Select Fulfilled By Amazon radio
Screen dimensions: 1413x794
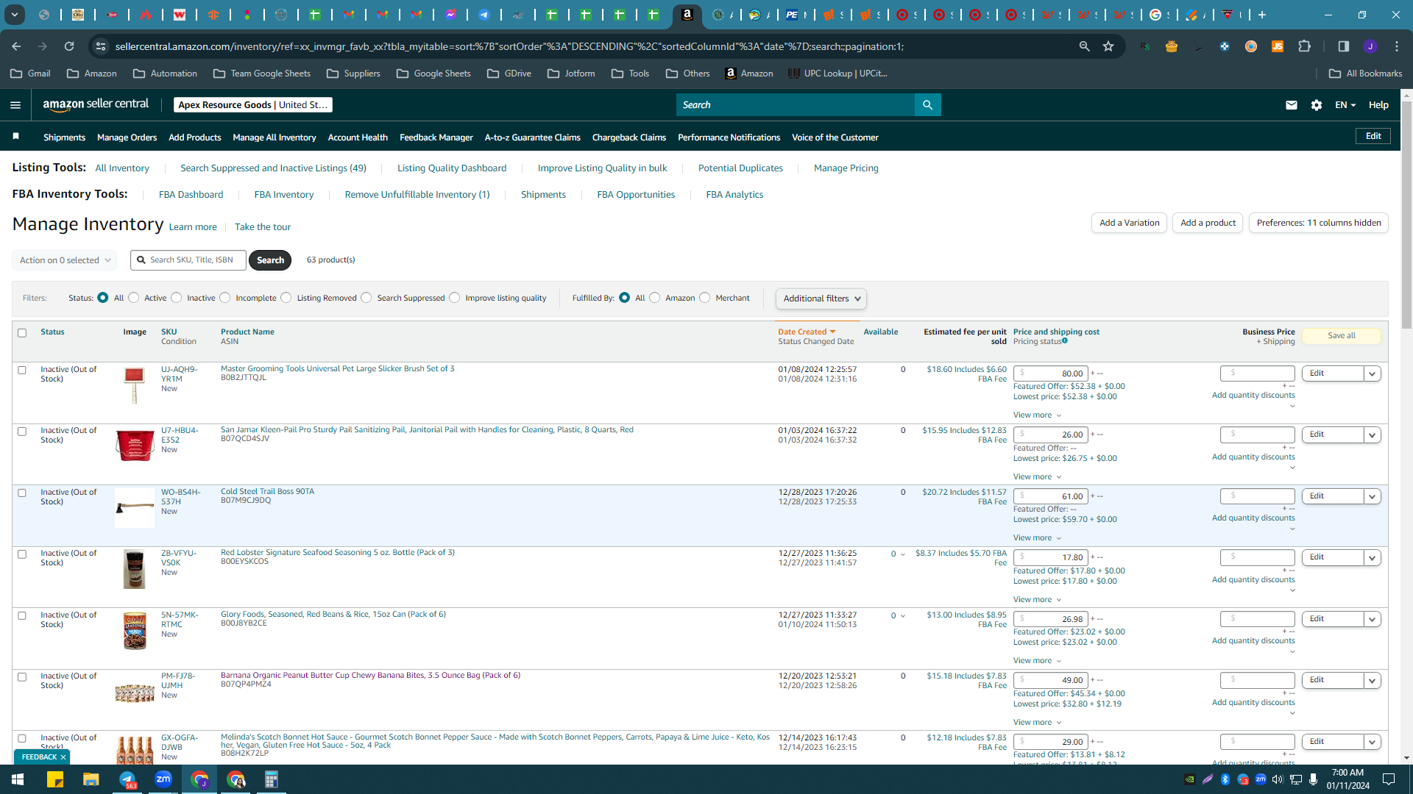[x=655, y=298]
